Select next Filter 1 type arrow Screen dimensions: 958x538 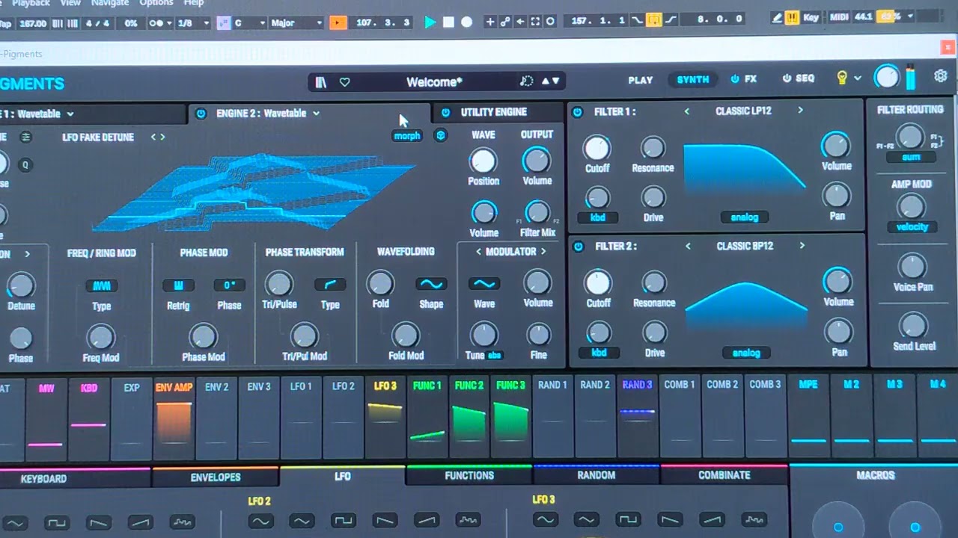point(800,111)
